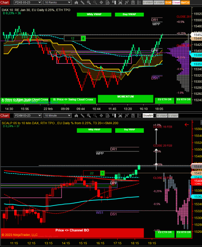Select drawing tools pencil in top chart

click(x=82, y=2)
